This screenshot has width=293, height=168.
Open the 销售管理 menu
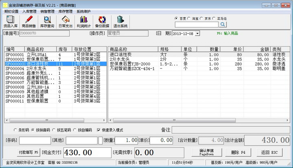pyautogui.click(x=48, y=11)
